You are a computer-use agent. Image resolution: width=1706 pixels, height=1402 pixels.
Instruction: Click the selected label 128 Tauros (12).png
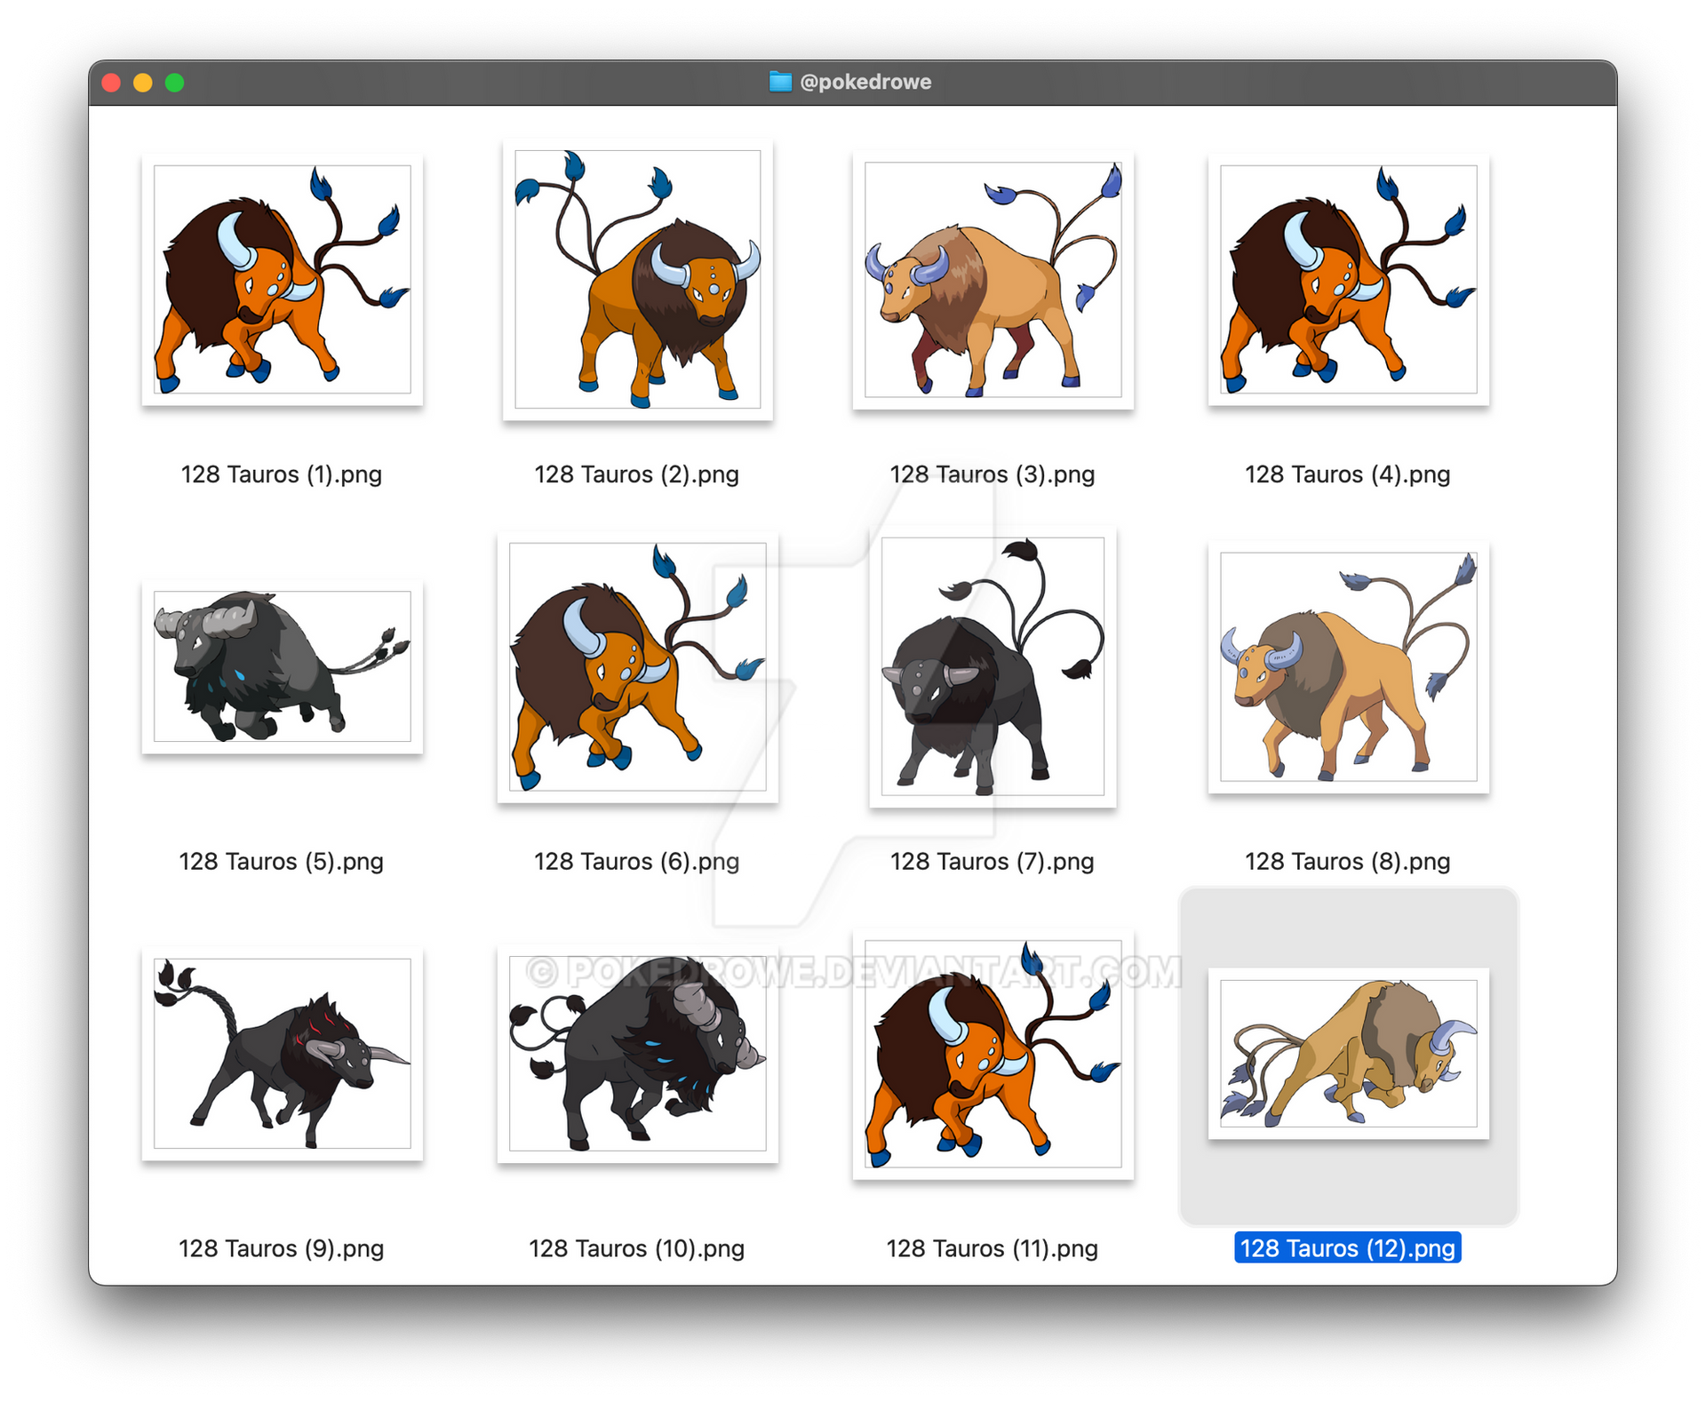click(x=1348, y=1248)
